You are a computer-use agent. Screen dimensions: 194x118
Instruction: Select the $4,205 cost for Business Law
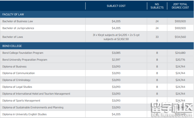click(116, 21)
